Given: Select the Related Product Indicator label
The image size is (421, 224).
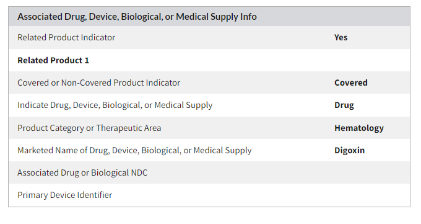Looking at the screenshot, I should coord(66,37).
